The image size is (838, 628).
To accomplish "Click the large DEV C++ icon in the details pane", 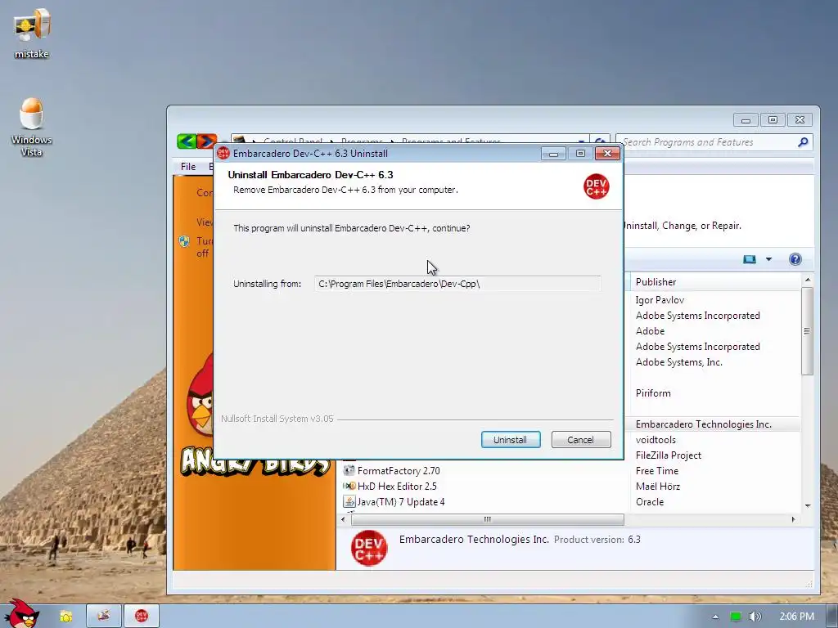I will tap(369, 548).
